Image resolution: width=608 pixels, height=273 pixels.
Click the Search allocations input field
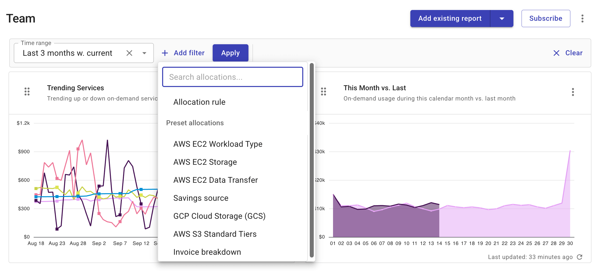[232, 77]
